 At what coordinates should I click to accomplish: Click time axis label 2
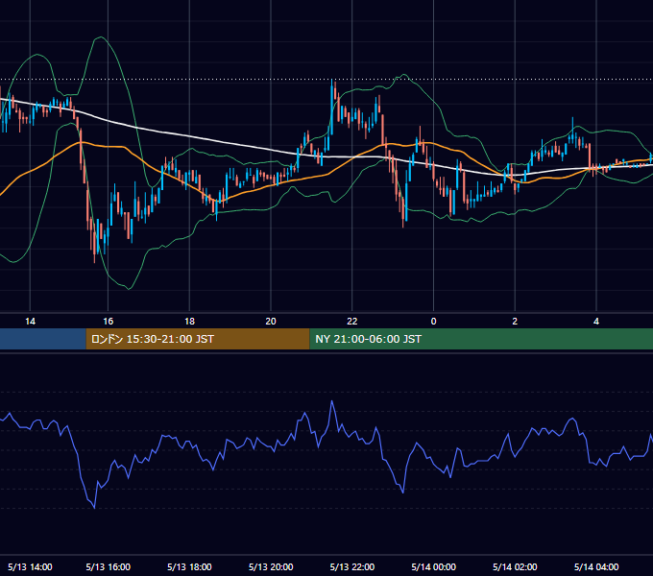tap(515, 322)
